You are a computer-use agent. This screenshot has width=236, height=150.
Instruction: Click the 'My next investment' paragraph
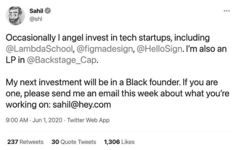point(117,94)
